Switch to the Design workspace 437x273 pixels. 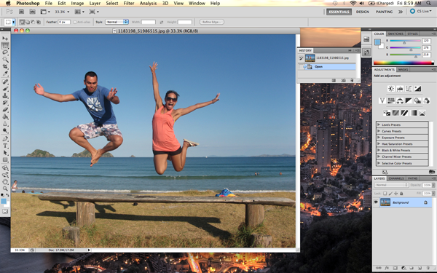tap(362, 12)
